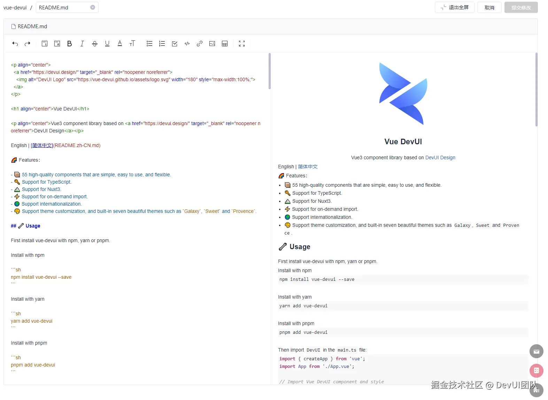Click the Vue DevUI logo in preview

(403, 94)
